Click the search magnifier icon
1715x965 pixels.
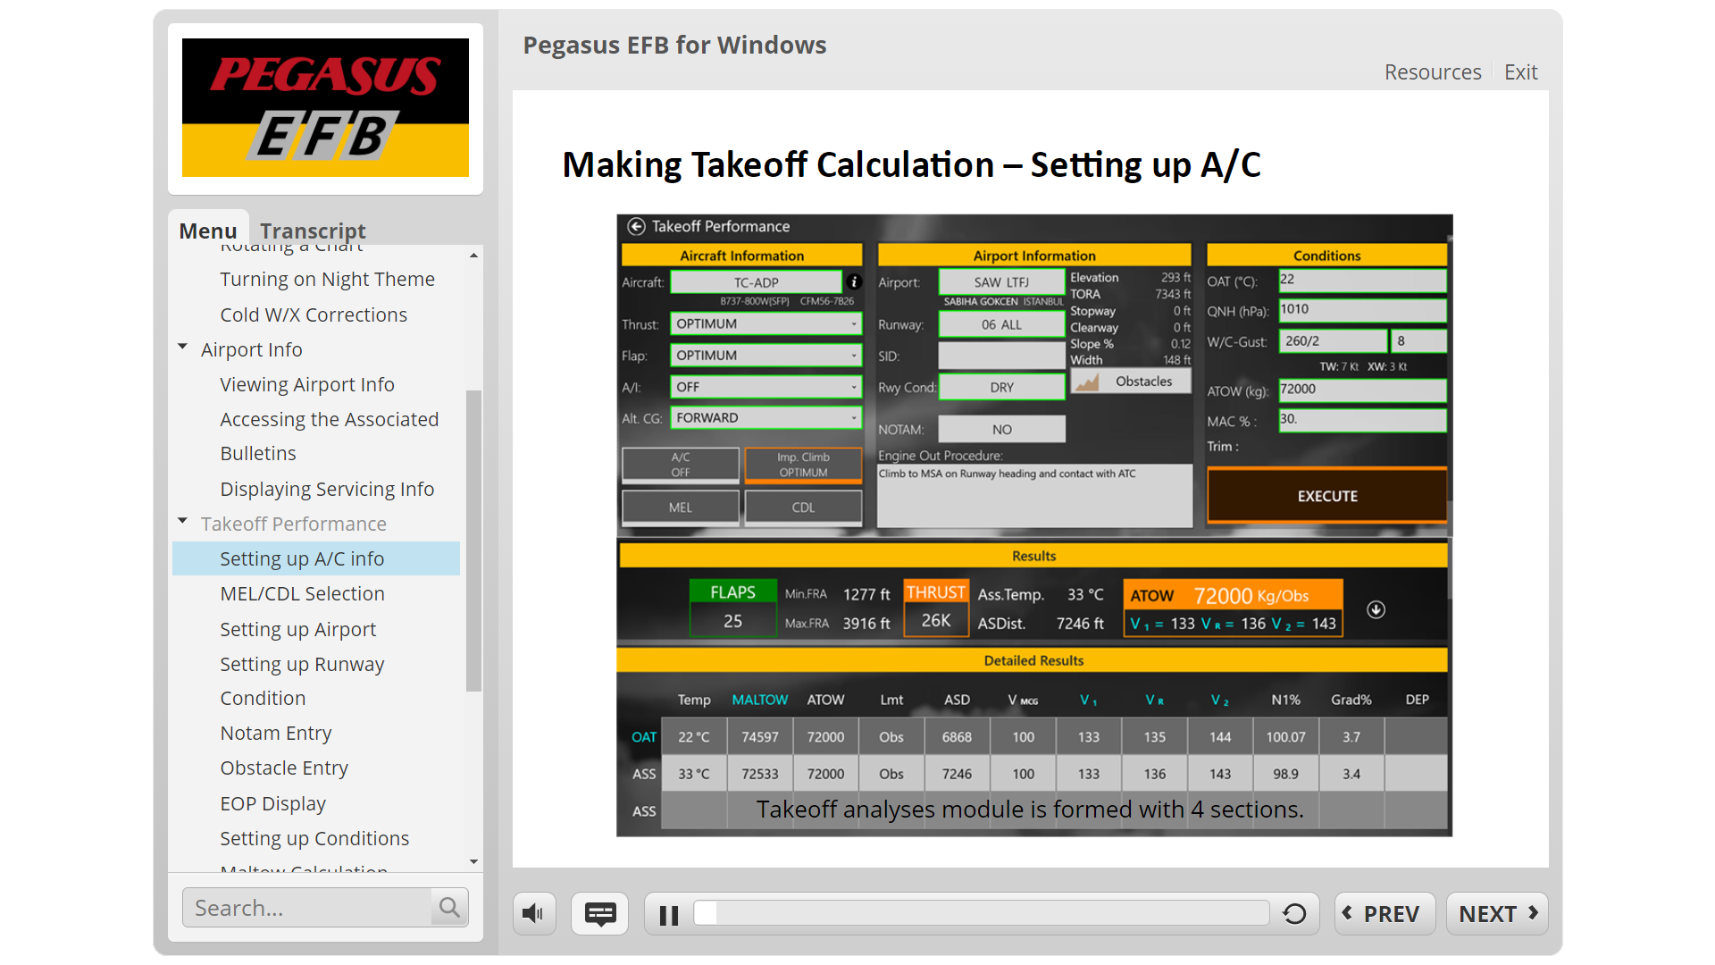[x=449, y=908]
